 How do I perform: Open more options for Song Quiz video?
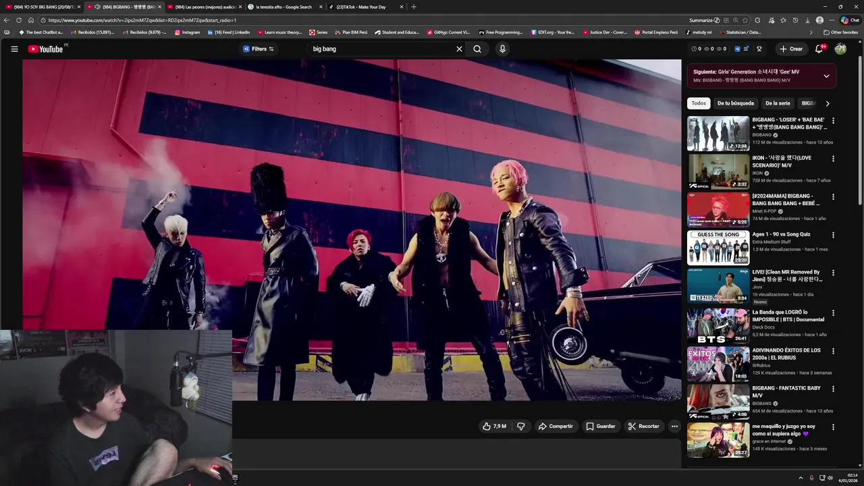(x=833, y=235)
